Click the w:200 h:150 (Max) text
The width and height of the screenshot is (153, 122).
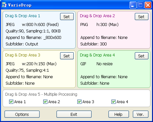[39, 64]
